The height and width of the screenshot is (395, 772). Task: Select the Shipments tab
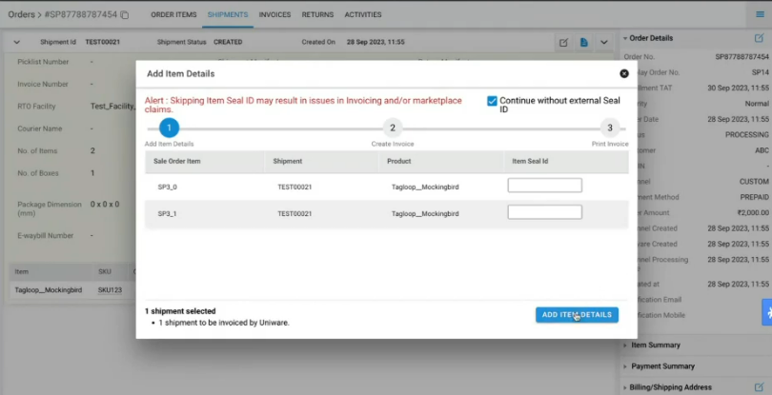point(228,15)
